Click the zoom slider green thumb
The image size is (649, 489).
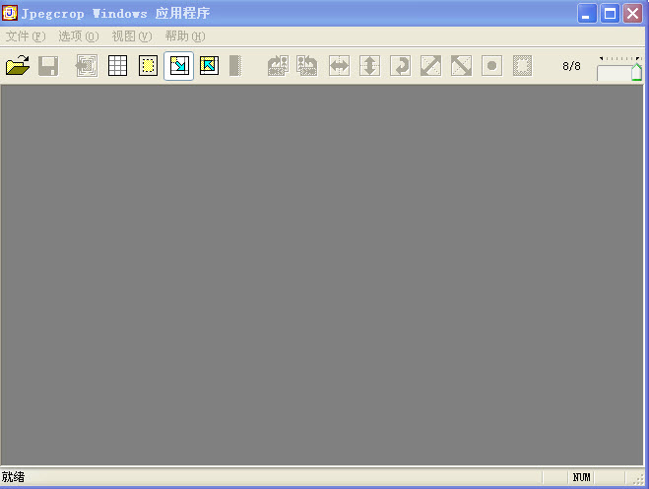636,72
